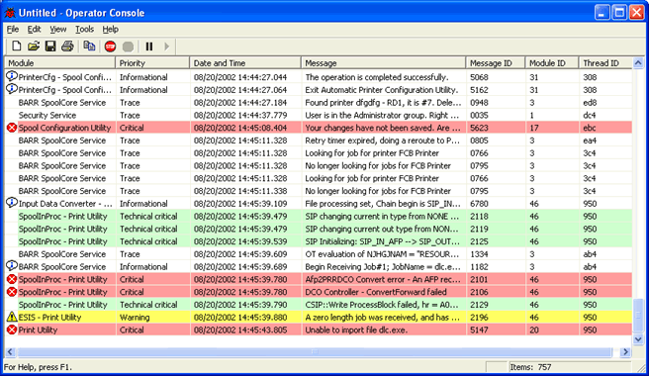
Task: Click the grayed-out play arrow icon
Action: point(166,47)
